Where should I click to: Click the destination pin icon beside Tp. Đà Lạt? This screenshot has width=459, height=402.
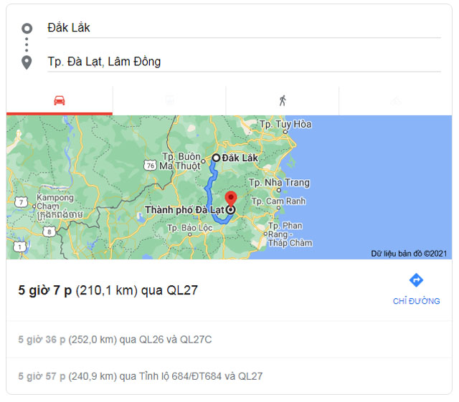[x=27, y=62]
